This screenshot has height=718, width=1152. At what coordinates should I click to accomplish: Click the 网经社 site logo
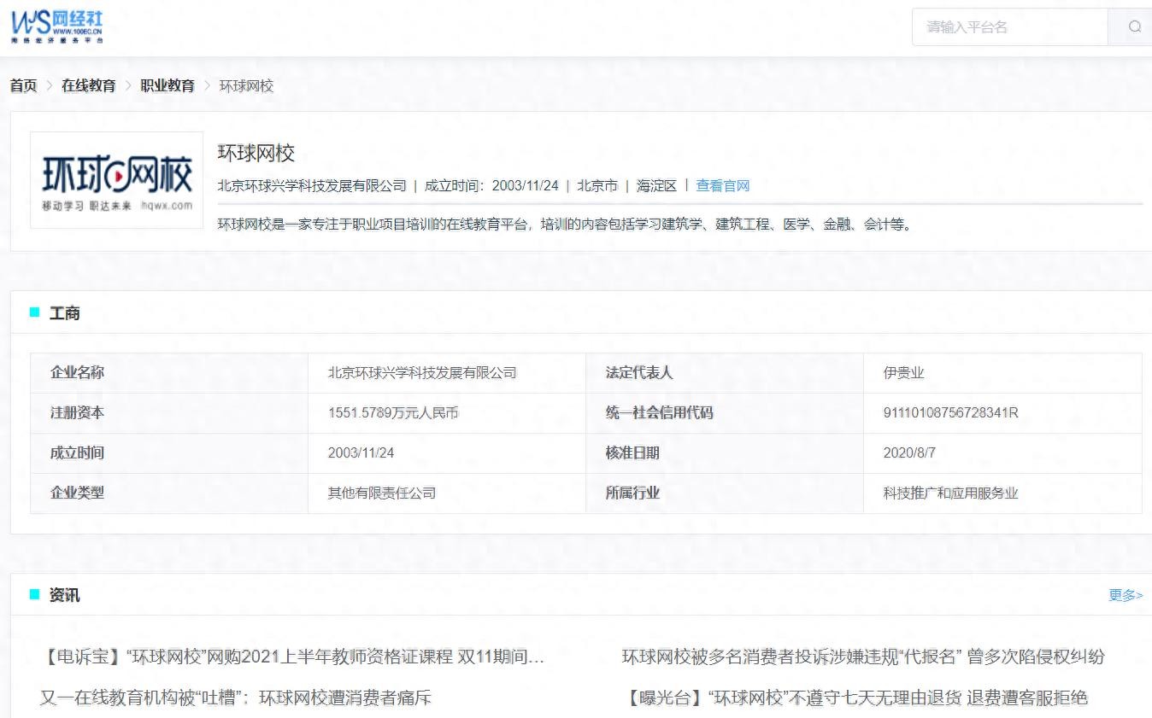(57, 26)
